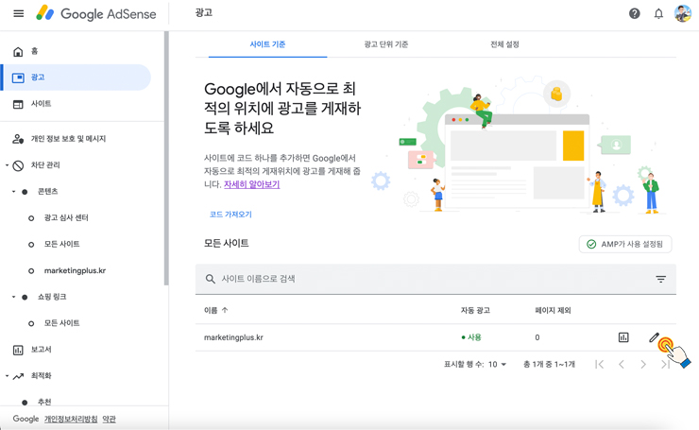Switch to the 전체 설정 tab
The width and height of the screenshot is (699, 430).
coord(504,44)
